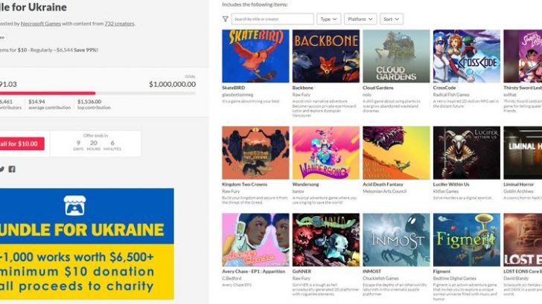Click the red donation progress bar
This screenshot has height=304, width=542.
pyautogui.click(x=48, y=93)
